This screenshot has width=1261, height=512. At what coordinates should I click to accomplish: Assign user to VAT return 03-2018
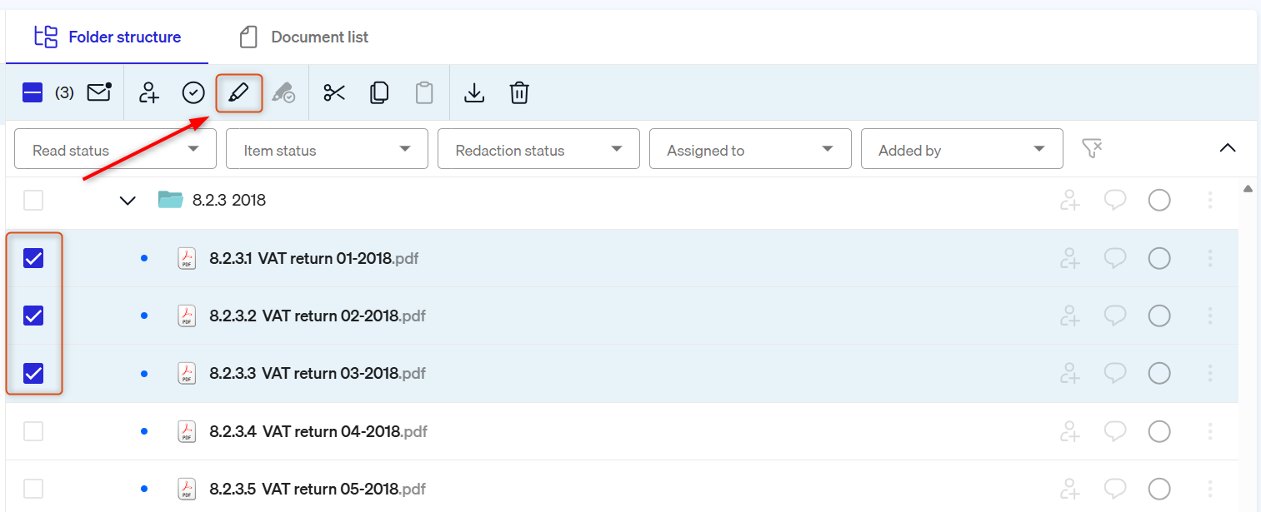click(1070, 373)
